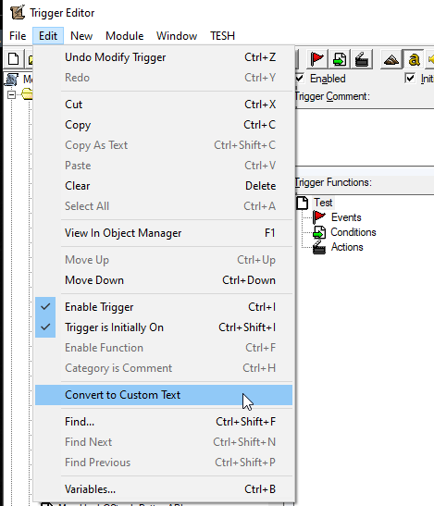Select the Test trigger page icon
The image size is (434, 506).
(303, 203)
